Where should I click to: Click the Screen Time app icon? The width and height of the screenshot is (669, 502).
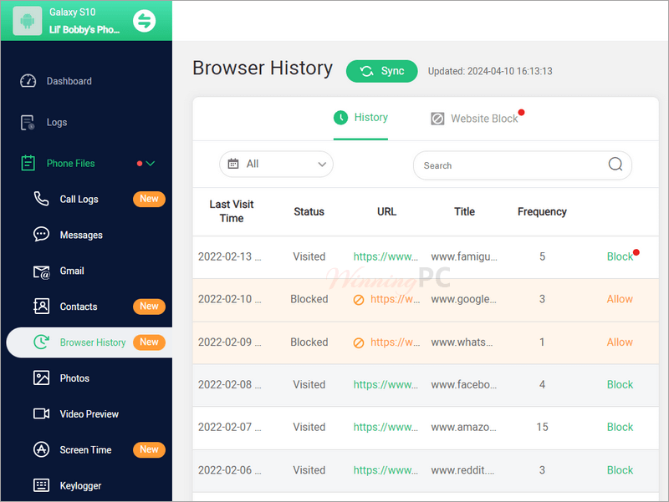[x=41, y=449]
